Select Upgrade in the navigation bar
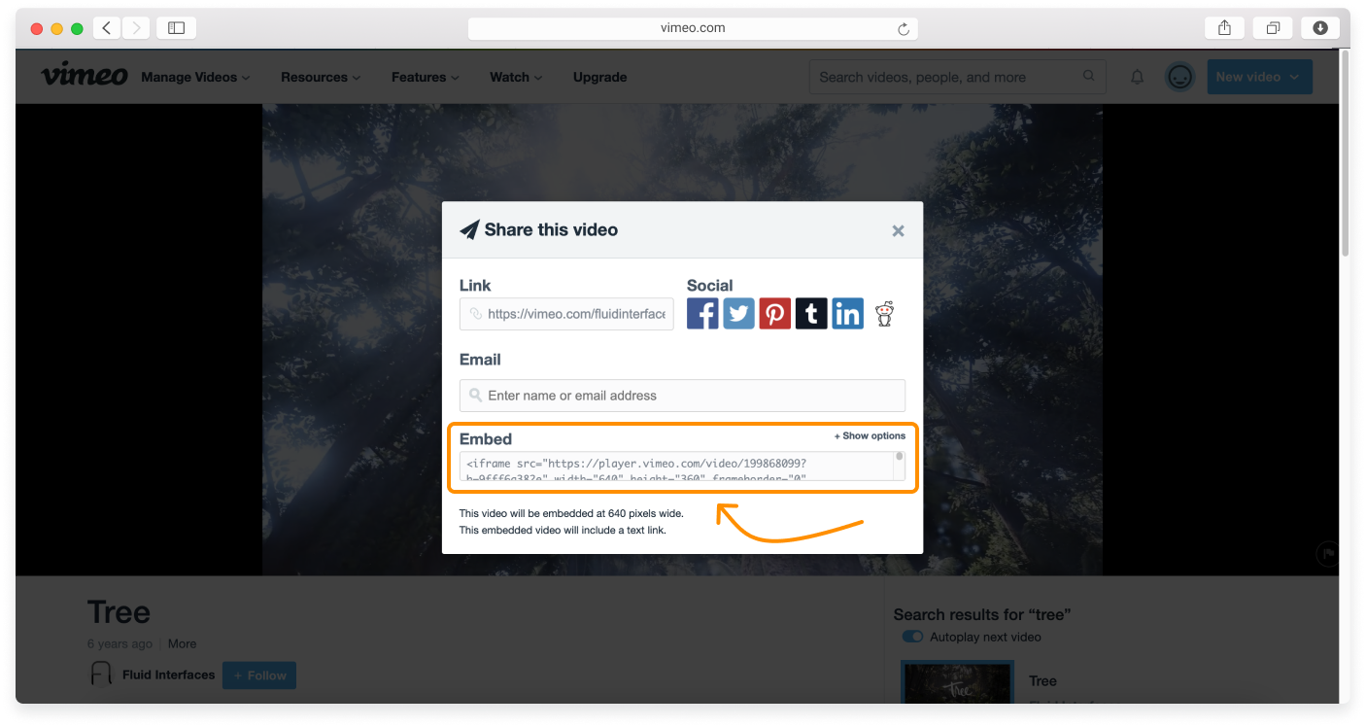This screenshot has height=727, width=1366. [x=599, y=77]
